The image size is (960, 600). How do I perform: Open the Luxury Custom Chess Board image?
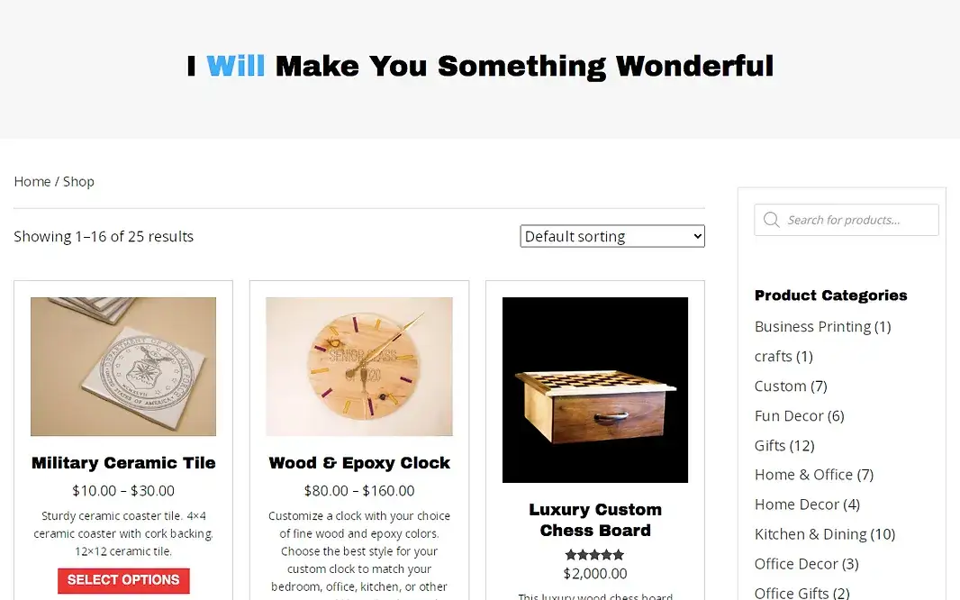tap(595, 390)
